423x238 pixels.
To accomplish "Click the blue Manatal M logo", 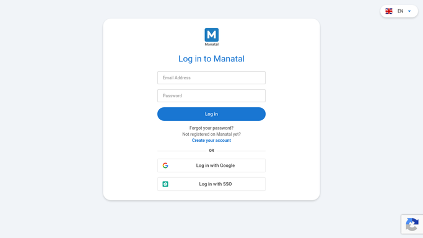I will [212, 35].
